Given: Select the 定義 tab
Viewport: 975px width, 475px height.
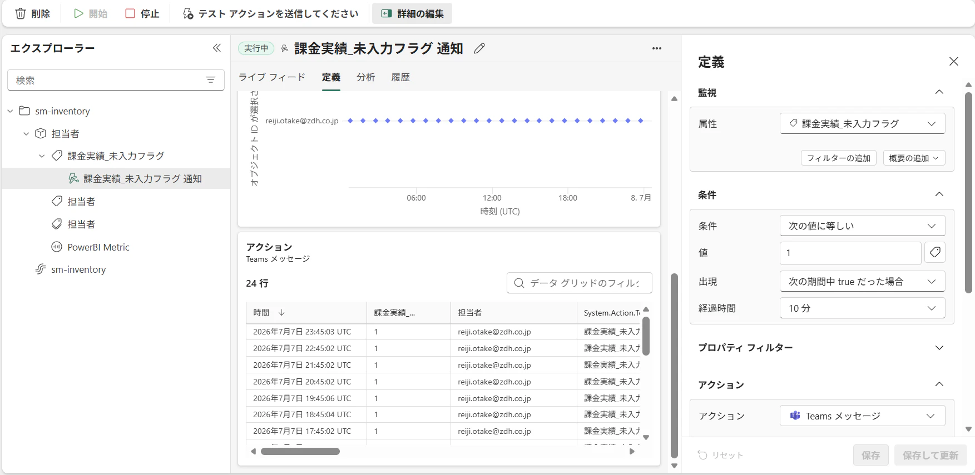Looking at the screenshot, I should (331, 77).
